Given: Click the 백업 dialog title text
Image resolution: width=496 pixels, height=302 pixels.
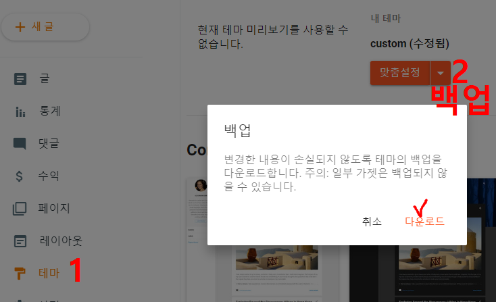Looking at the screenshot, I should [237, 130].
